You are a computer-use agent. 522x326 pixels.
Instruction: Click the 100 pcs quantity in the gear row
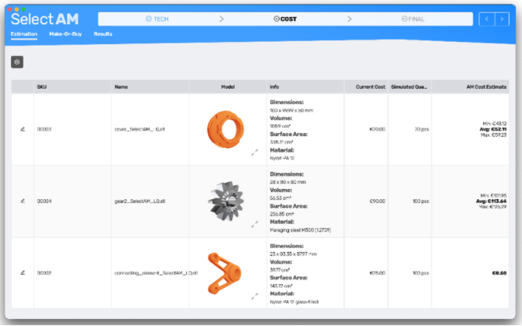pyautogui.click(x=421, y=201)
